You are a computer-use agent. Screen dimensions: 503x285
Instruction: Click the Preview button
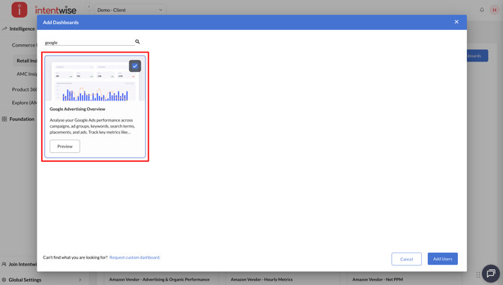(x=65, y=146)
